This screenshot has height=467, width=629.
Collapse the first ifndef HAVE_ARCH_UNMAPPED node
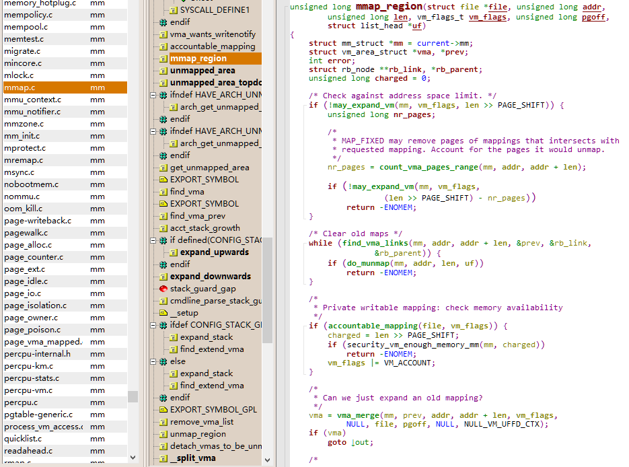[153, 95]
